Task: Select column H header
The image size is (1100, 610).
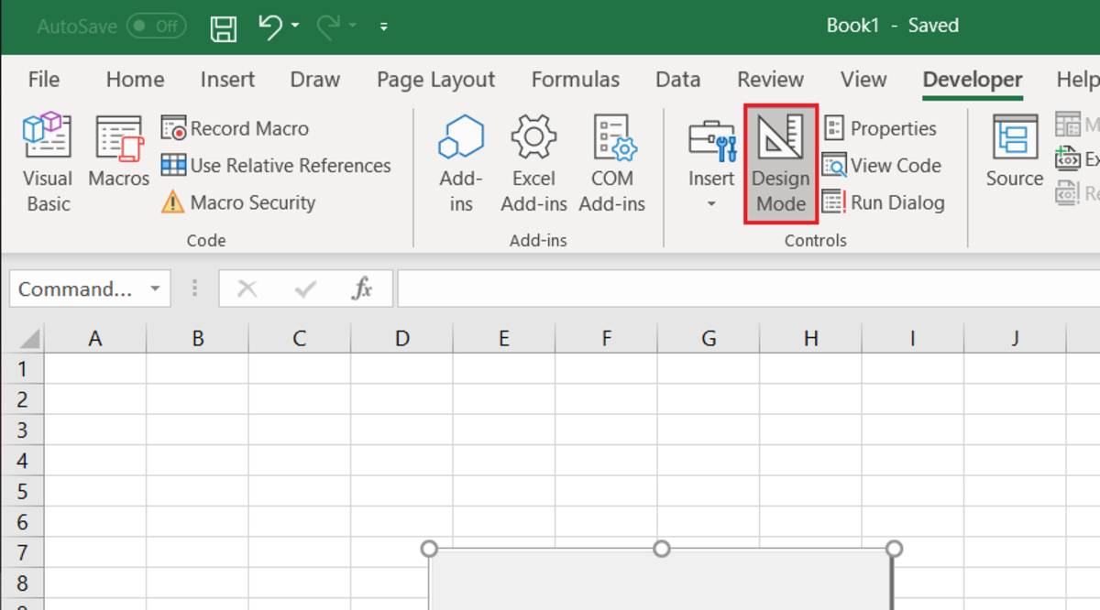Action: 810,339
